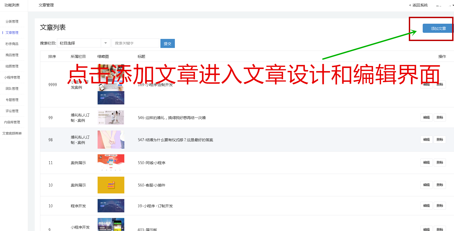The width and height of the screenshot is (454, 231).
Task: Go to 内容库管理 in the sidebar
Action: pyautogui.click(x=12, y=122)
